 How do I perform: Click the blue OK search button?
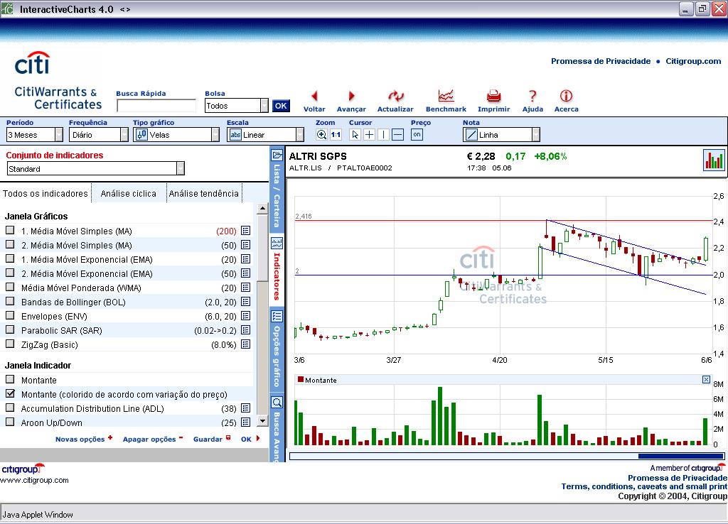(281, 106)
